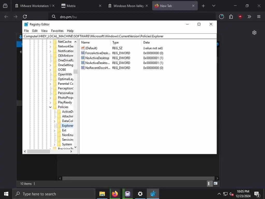
Task: Select the NoActiveDesktop DWORD value
Action: [97, 58]
